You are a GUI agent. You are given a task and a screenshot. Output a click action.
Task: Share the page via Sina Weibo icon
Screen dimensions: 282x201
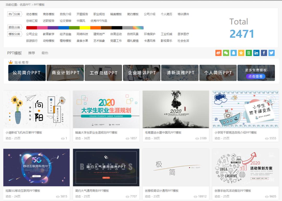point(218,53)
